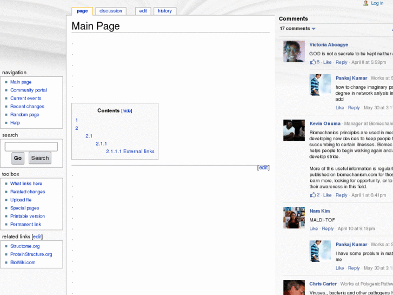Screen dimensions: 393x295
Task: Reply to Pankaj Kumar's 'I have some problum' comment
Action: tap(354, 268)
